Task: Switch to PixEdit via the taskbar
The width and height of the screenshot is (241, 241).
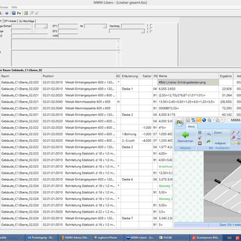Action: pos(173,238)
